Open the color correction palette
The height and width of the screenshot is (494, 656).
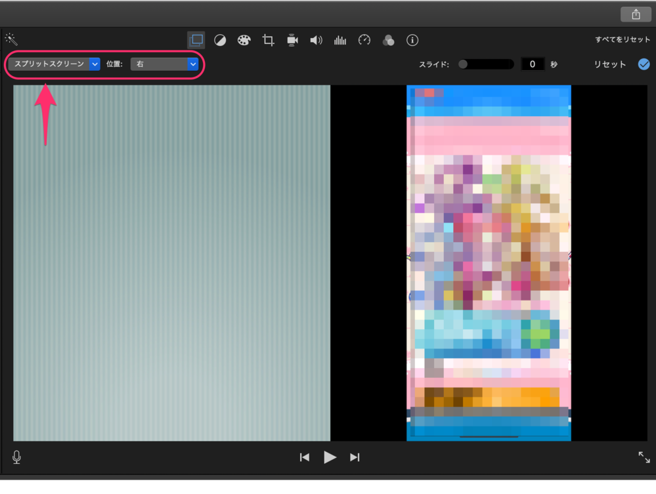[x=244, y=41]
